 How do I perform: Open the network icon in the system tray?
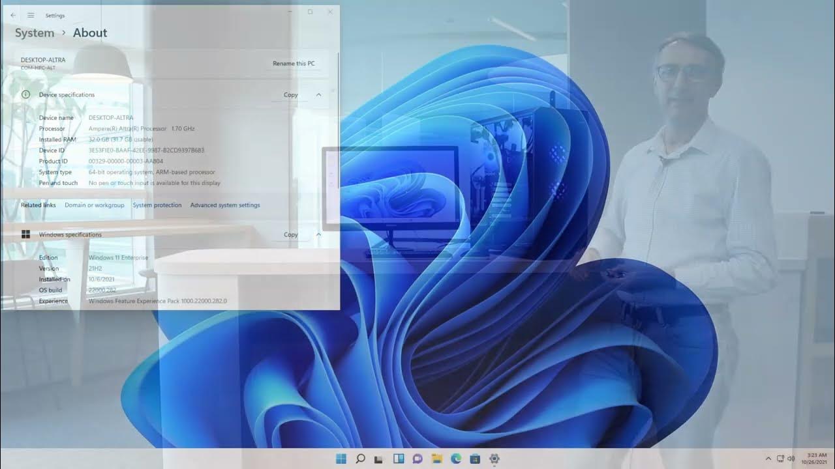(x=780, y=459)
